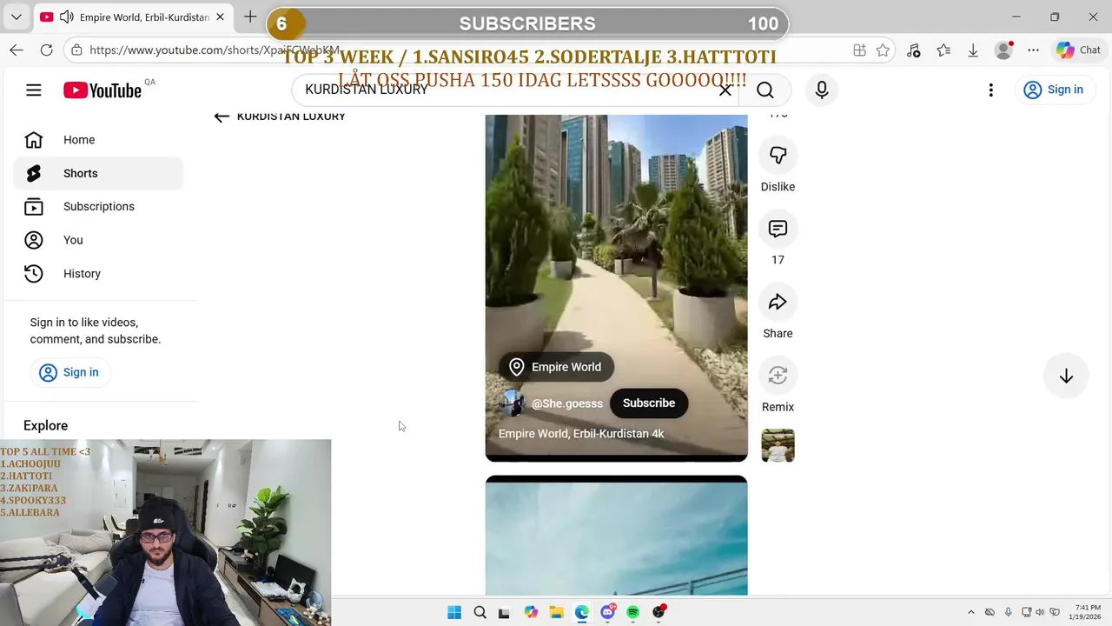1112x626 pixels.
Task: Open the Favorites list icon
Action: pos(943,50)
